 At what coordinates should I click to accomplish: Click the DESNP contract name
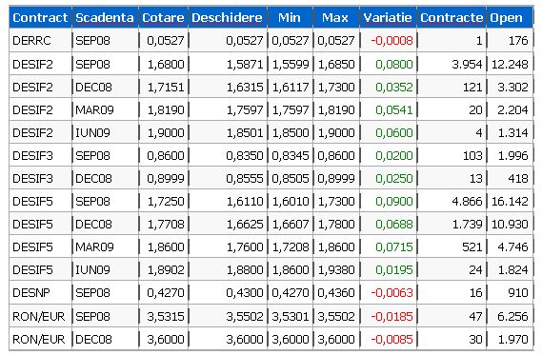pos(31,293)
